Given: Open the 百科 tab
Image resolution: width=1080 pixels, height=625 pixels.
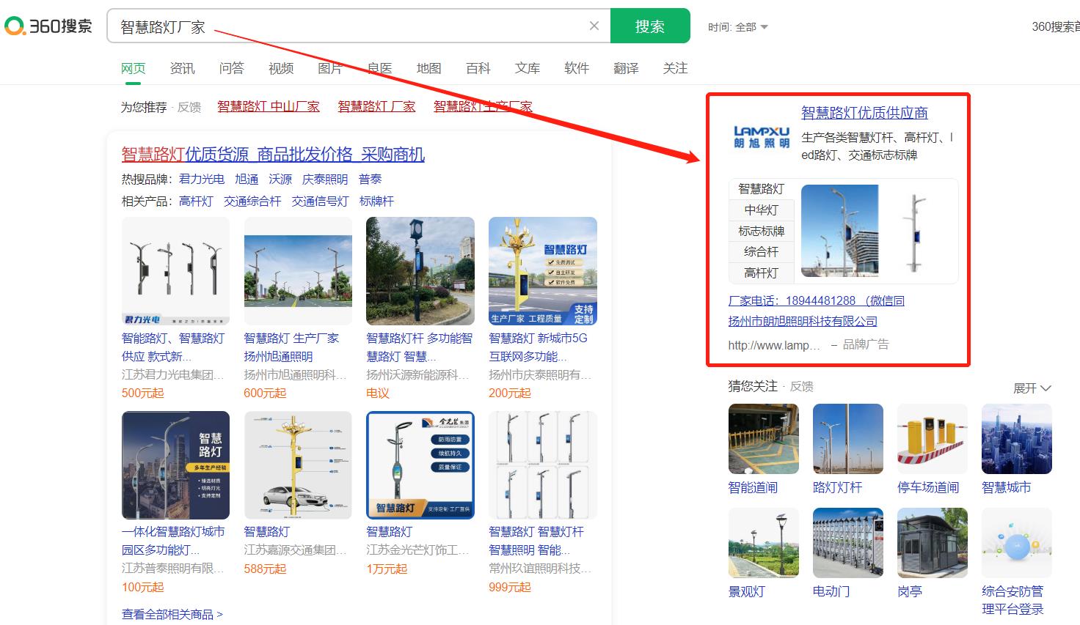Looking at the screenshot, I should pyautogui.click(x=478, y=68).
